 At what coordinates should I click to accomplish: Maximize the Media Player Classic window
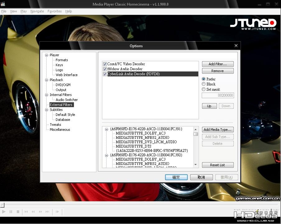click(x=268, y=4)
